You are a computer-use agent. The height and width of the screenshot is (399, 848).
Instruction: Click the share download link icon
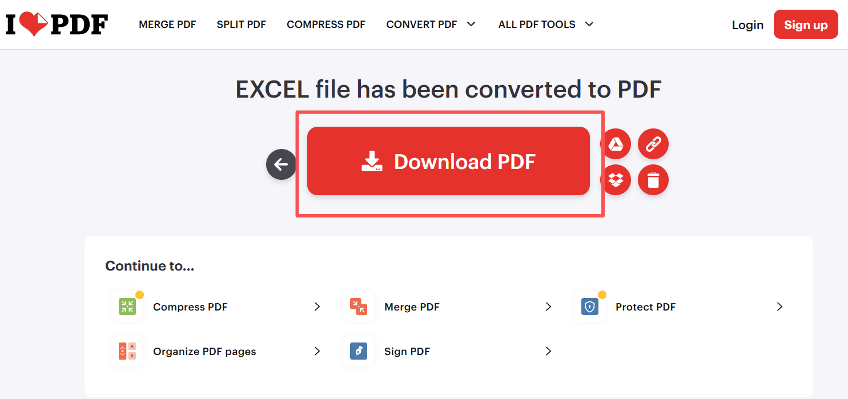click(653, 144)
